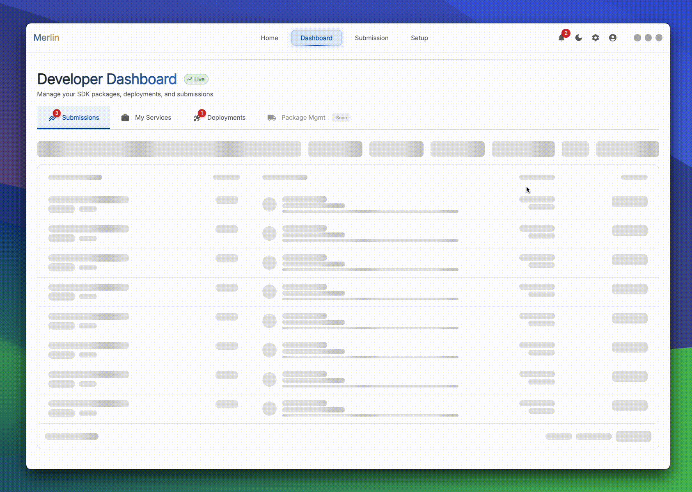Click the rightmost gray window control circle
The width and height of the screenshot is (692, 492).
tap(659, 38)
